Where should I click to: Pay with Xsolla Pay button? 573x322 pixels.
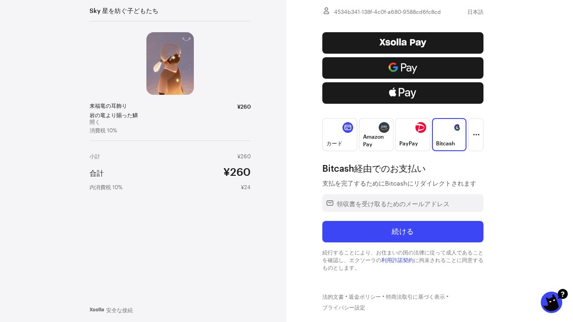(403, 43)
